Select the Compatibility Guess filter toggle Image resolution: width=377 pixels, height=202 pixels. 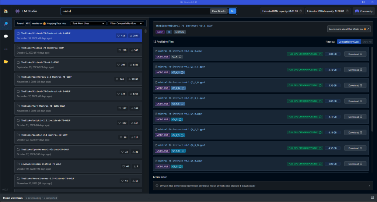click(x=349, y=42)
